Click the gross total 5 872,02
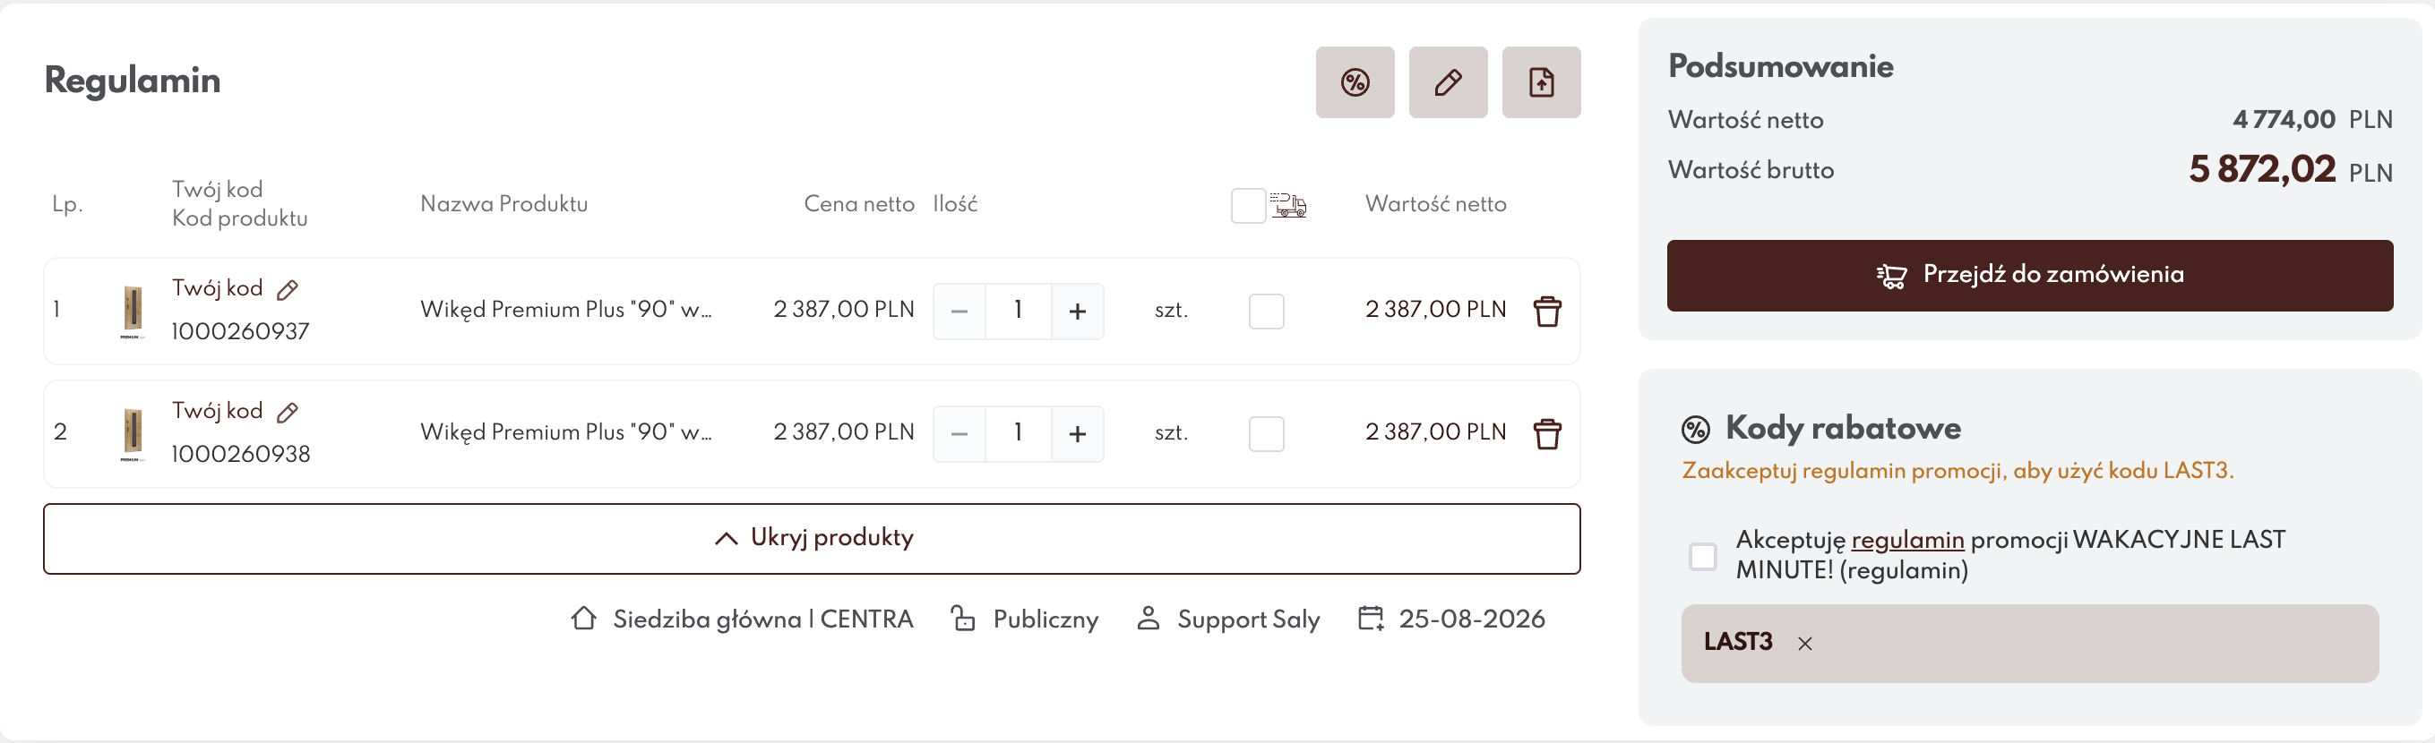This screenshot has width=2435, height=743. [2262, 170]
